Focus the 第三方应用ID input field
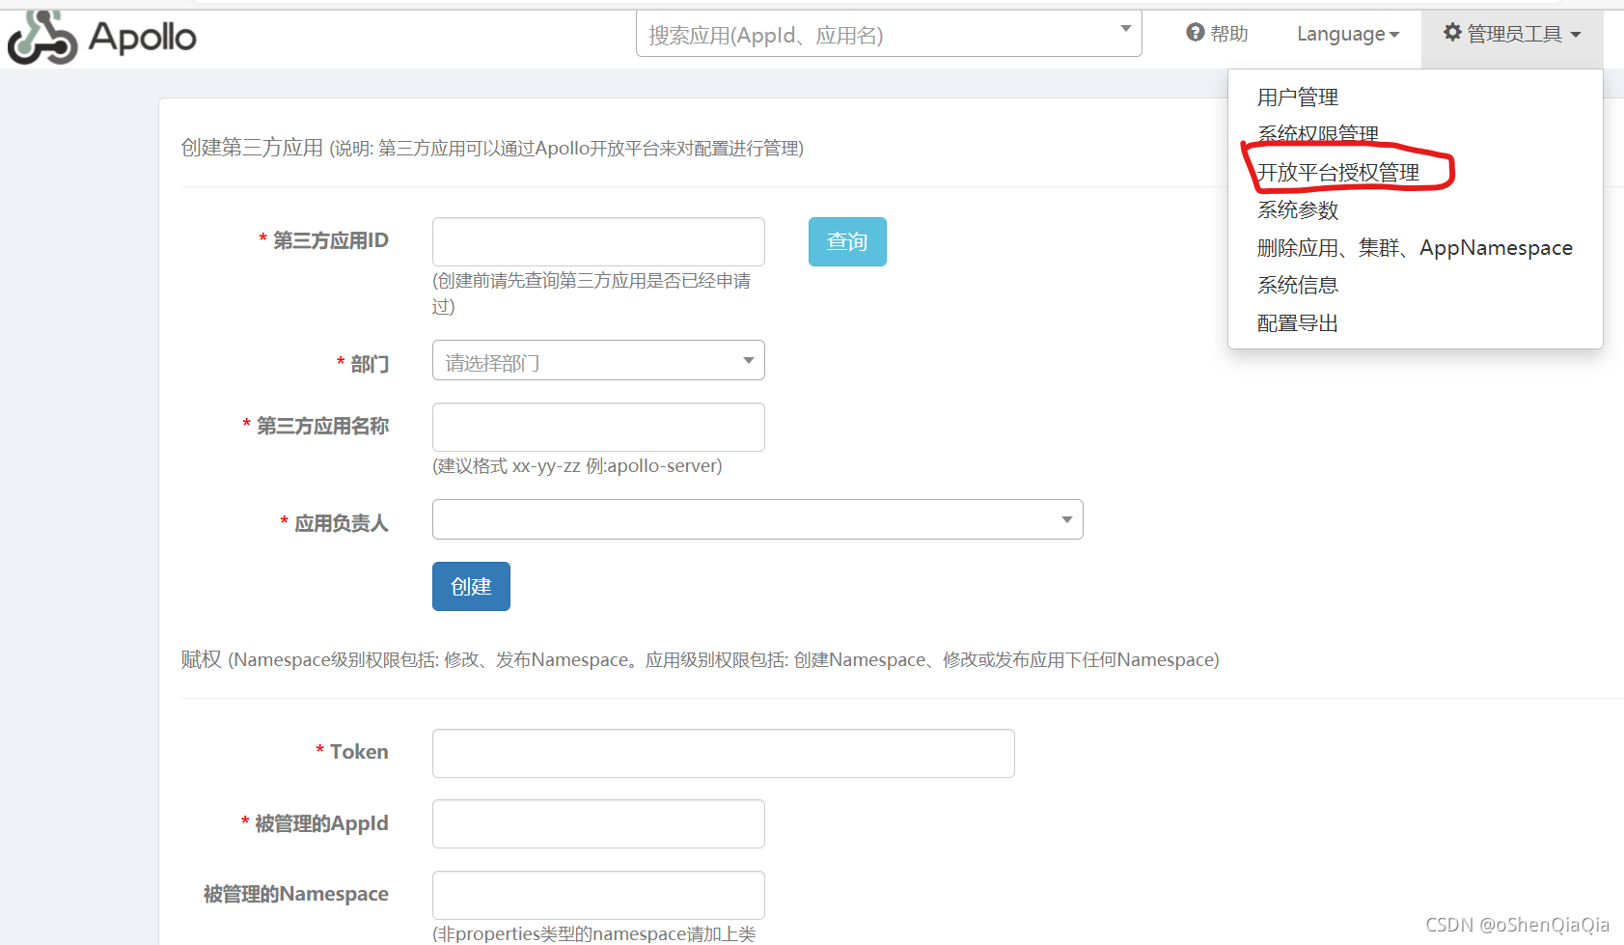 click(597, 241)
